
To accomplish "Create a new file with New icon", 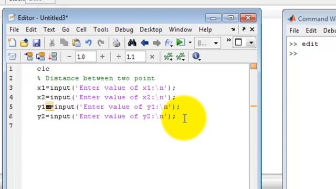I will coord(12,43).
